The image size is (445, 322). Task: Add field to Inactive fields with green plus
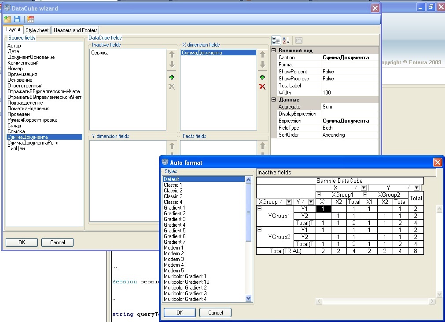[x=172, y=77]
